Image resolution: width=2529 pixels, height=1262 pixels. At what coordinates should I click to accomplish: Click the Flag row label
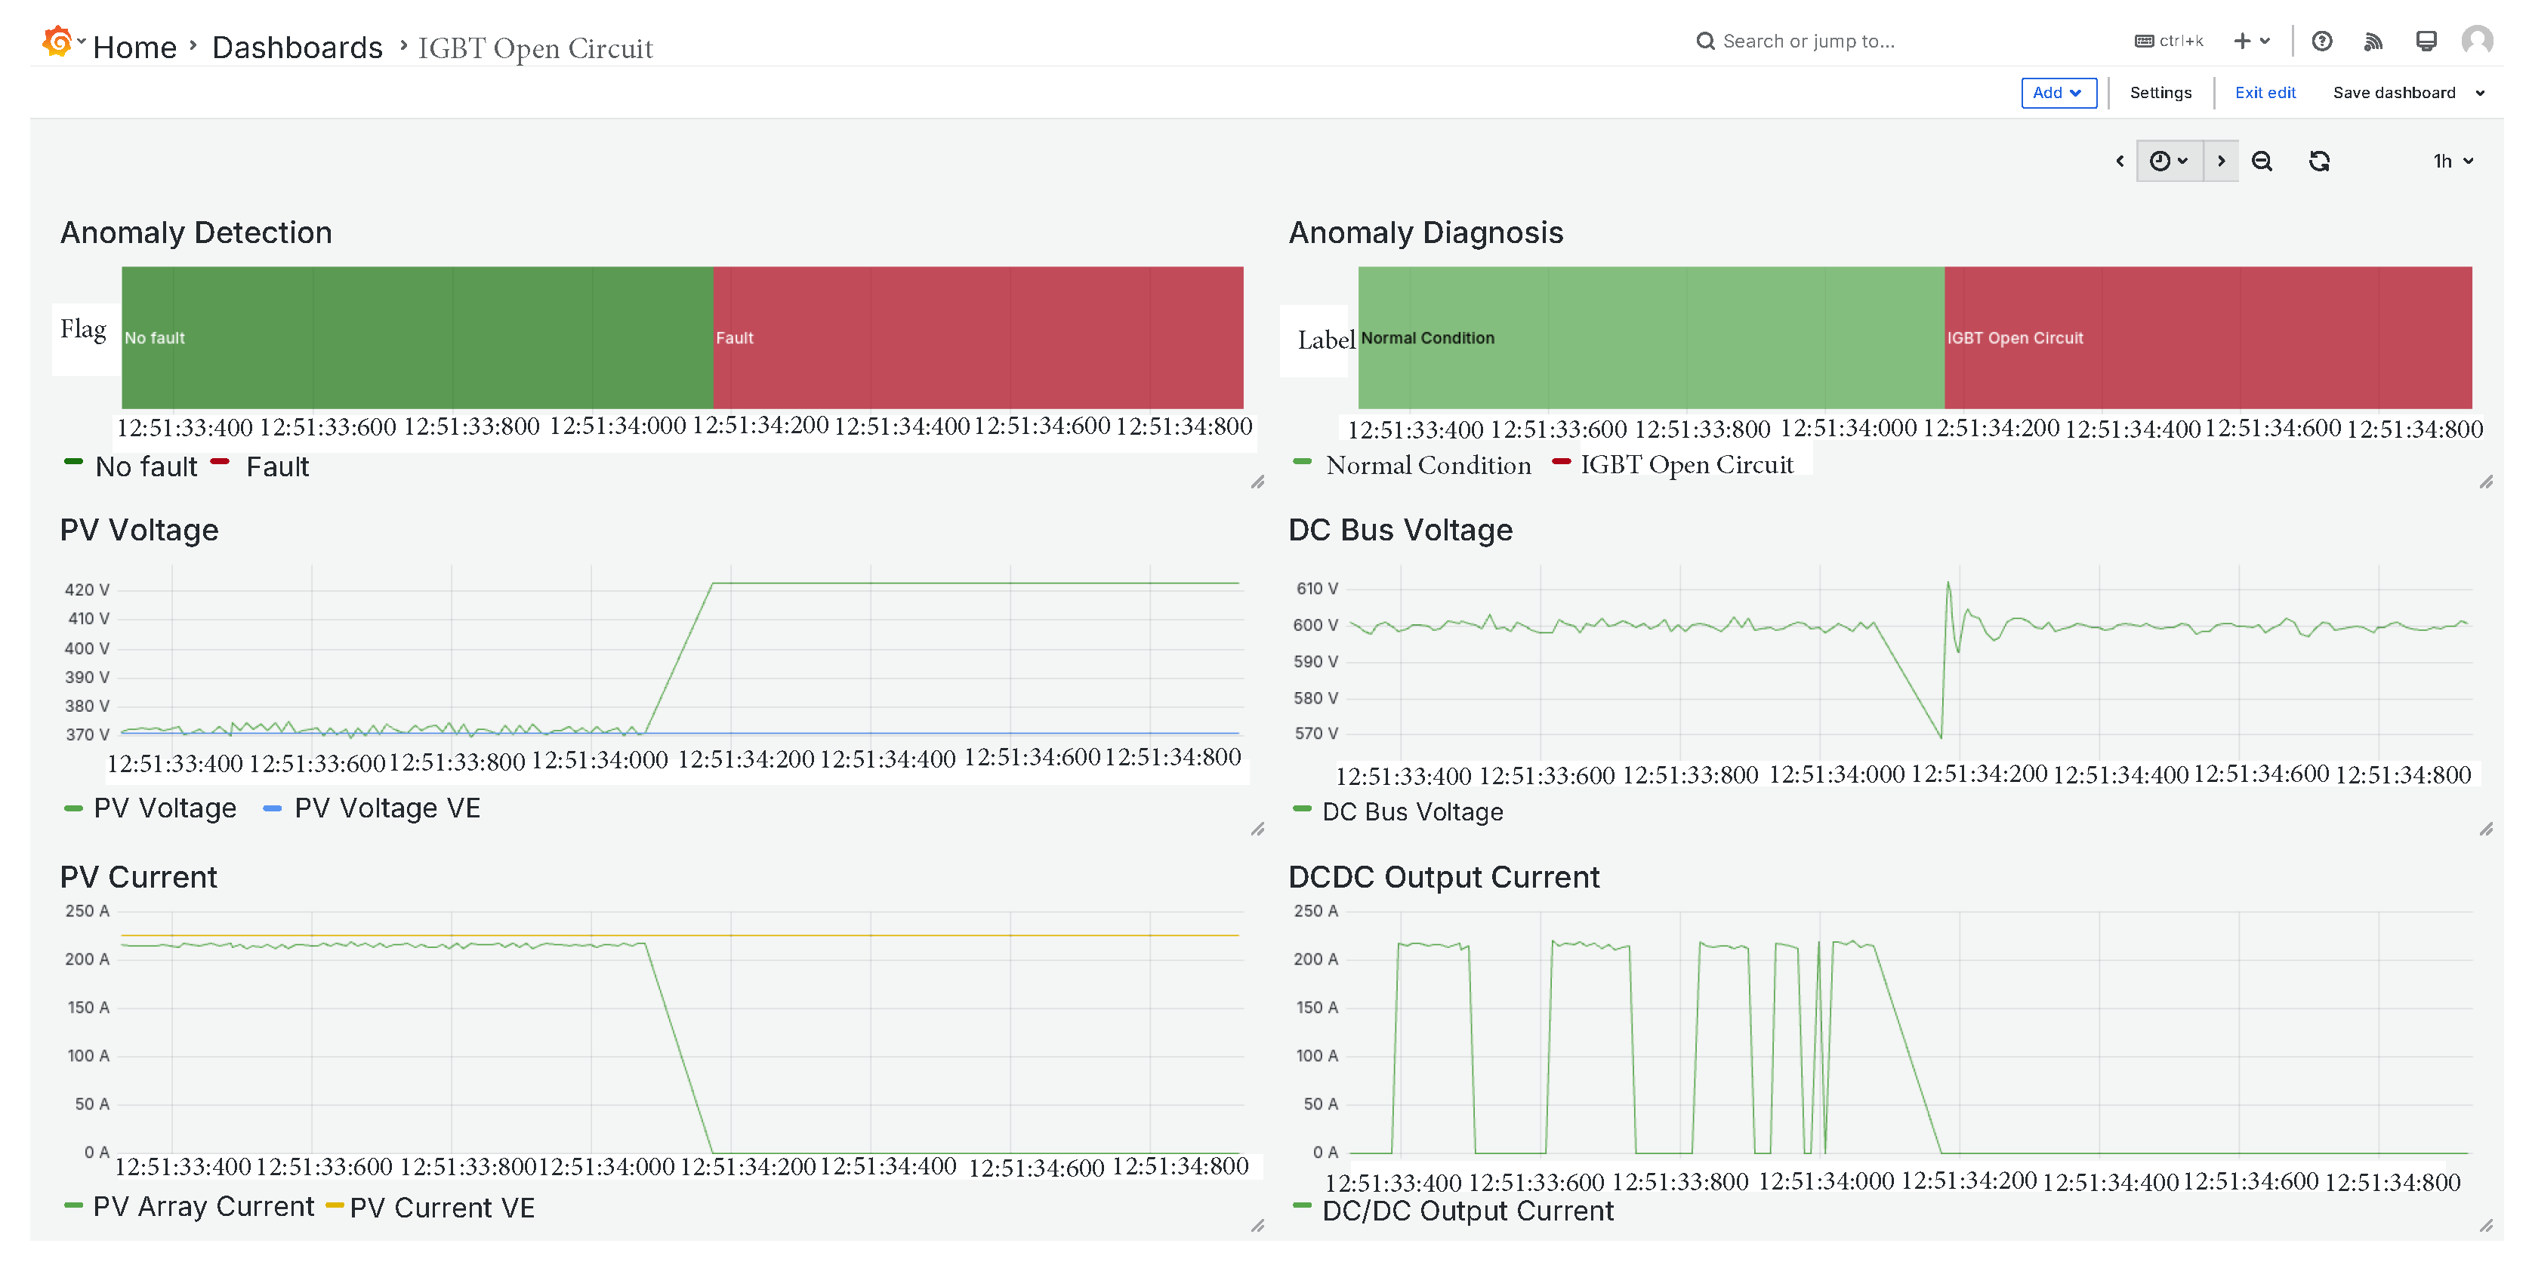point(84,330)
